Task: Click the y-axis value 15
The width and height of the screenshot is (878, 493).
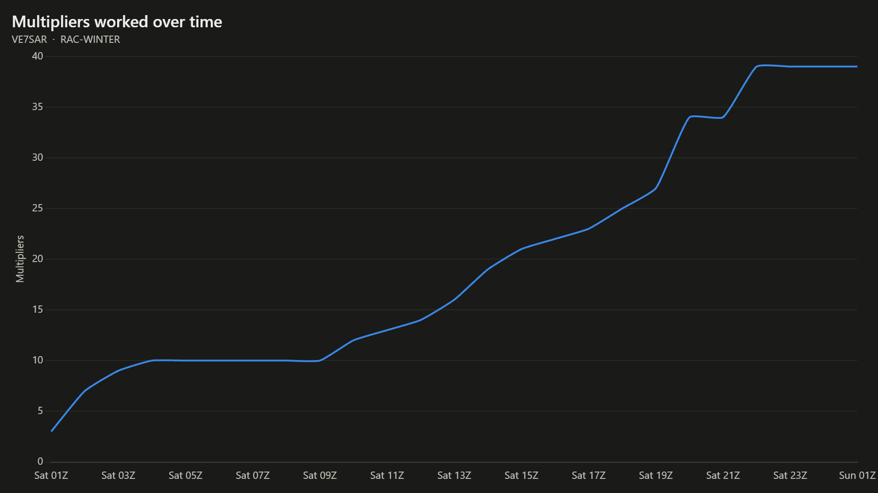Action: click(38, 309)
